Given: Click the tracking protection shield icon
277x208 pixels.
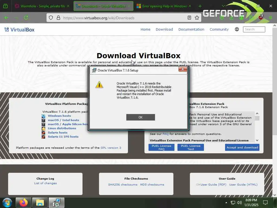Looking at the screenshot, I should (x=51, y=18).
